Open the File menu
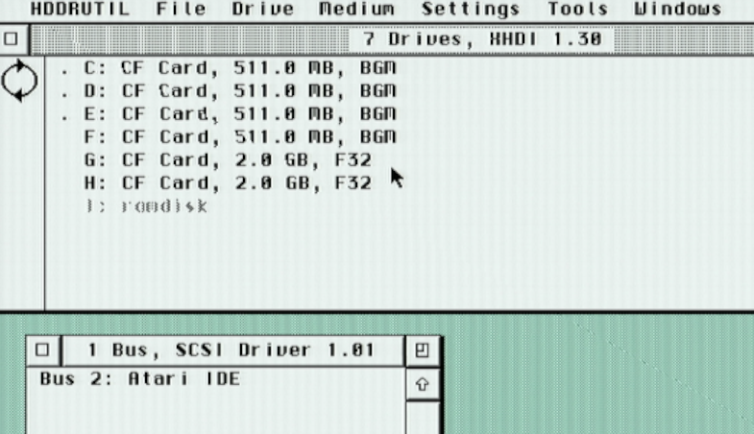 [181, 9]
